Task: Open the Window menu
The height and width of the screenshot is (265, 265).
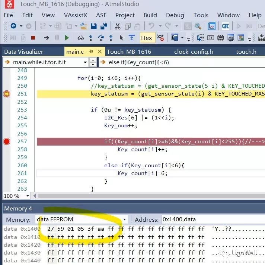Action: [228, 15]
